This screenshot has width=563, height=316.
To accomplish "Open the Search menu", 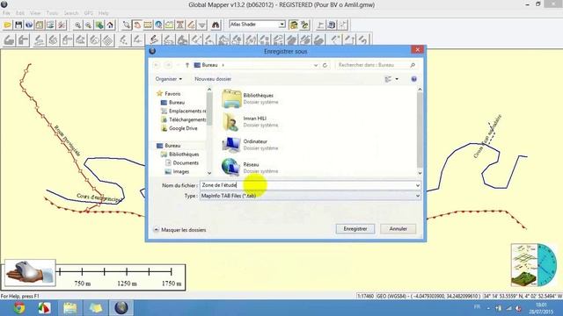I will click(71, 13).
